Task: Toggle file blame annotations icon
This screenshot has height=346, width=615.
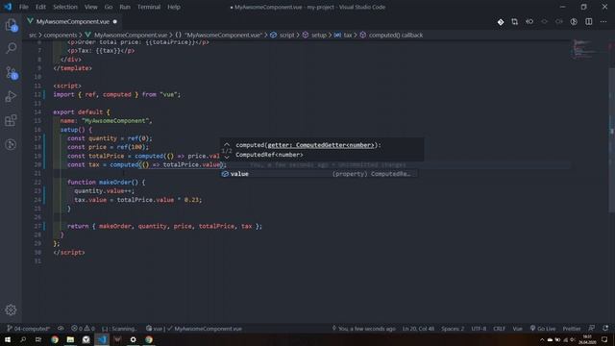Action: coord(574,22)
